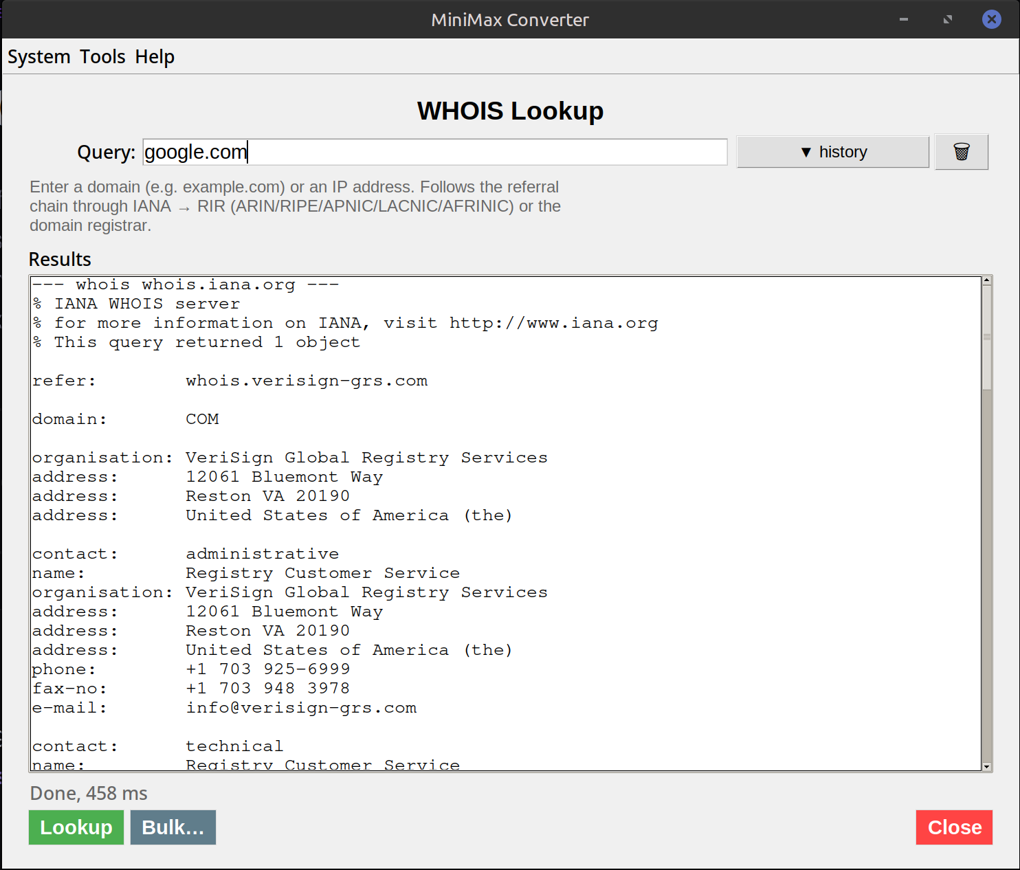
Task: Open the Bulk... dialog button
Action: [x=173, y=827]
